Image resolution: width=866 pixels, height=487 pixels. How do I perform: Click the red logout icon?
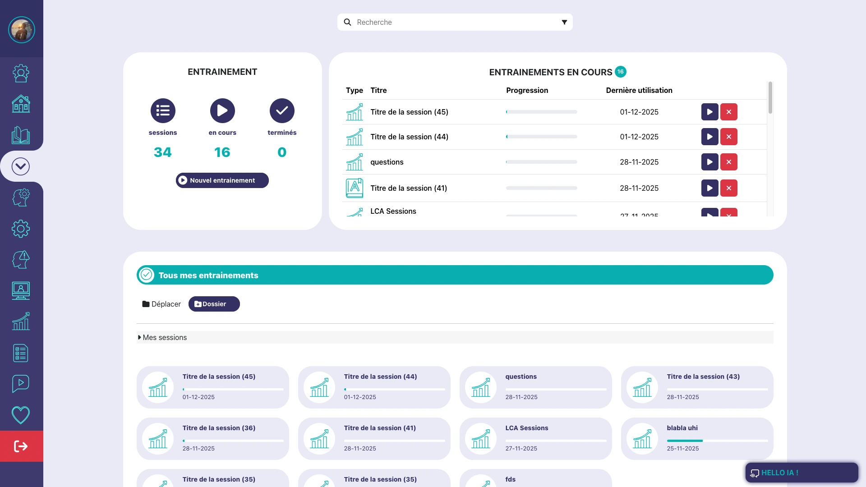click(21, 446)
